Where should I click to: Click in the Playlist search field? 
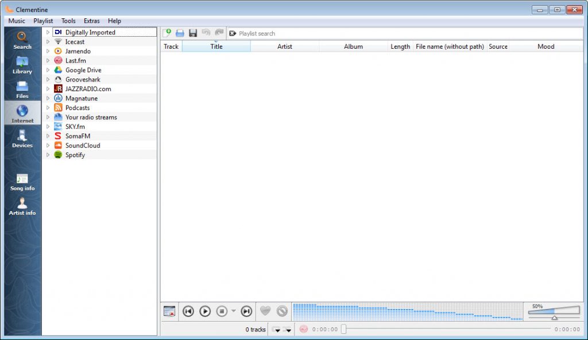click(x=405, y=33)
